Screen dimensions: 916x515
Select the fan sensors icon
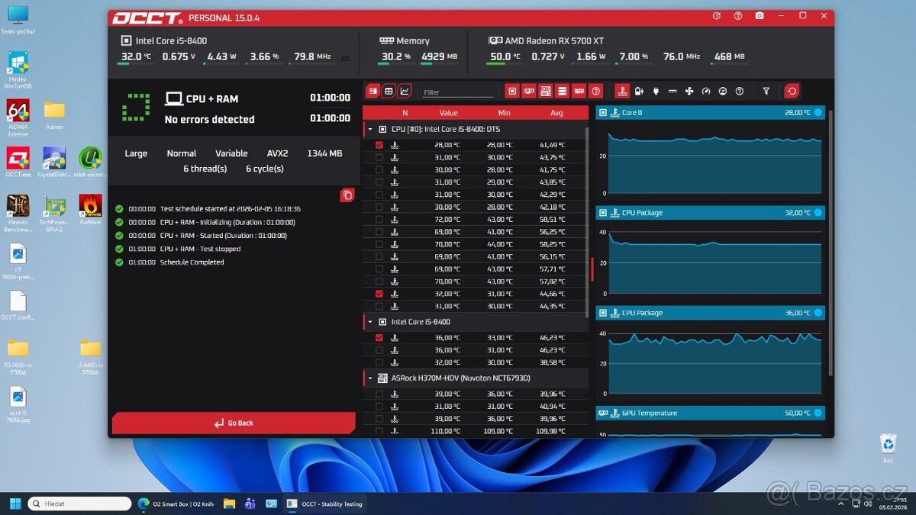point(689,90)
